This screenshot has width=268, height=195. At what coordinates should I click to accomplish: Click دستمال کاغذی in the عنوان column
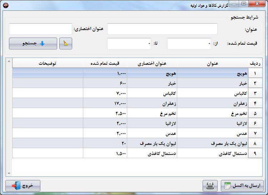point(213,153)
